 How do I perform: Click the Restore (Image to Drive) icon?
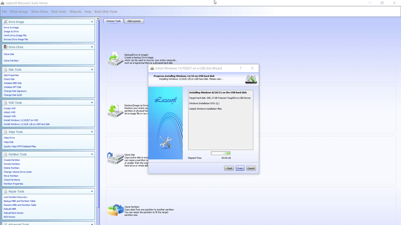[115, 110]
